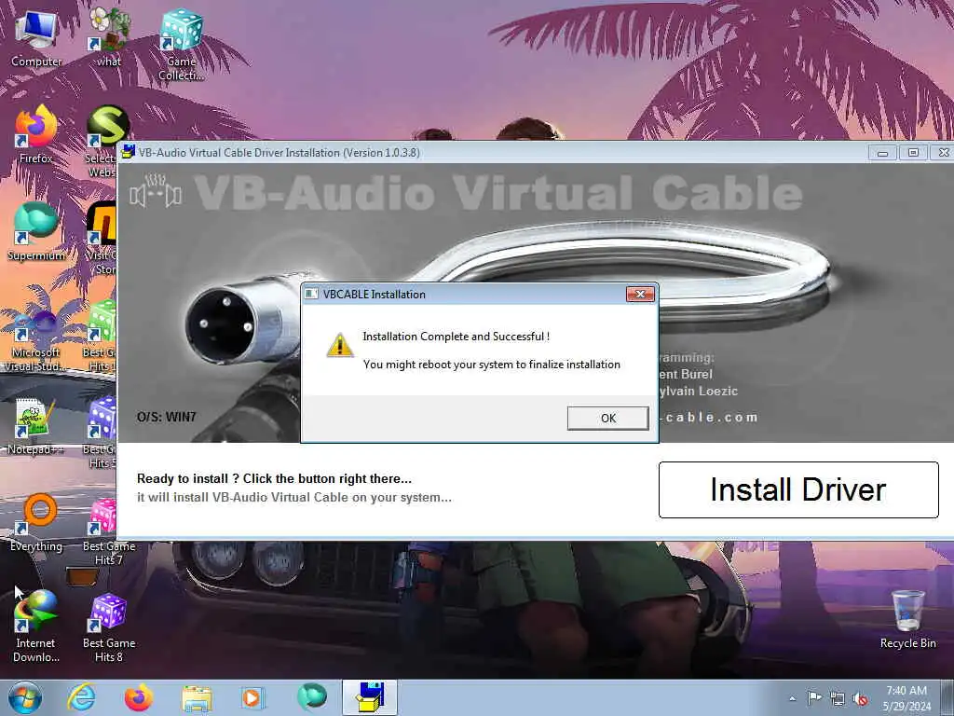
Task: Click the installer title bar icon
Action: pyautogui.click(x=128, y=152)
